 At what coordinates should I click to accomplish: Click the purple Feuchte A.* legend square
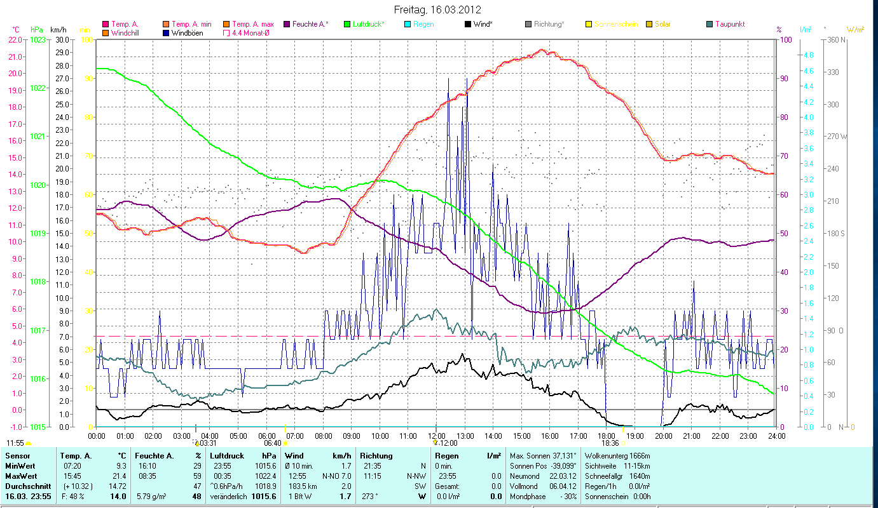coord(286,24)
